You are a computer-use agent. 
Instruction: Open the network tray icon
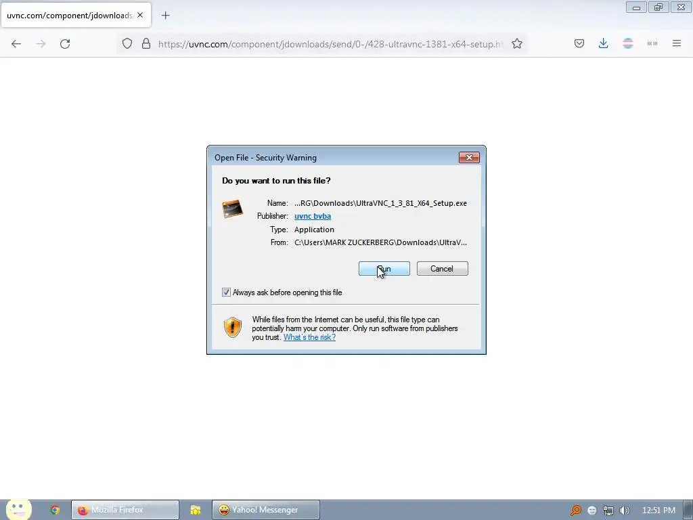click(608, 511)
